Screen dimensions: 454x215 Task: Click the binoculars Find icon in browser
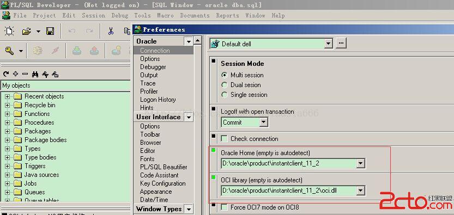click(x=35, y=74)
